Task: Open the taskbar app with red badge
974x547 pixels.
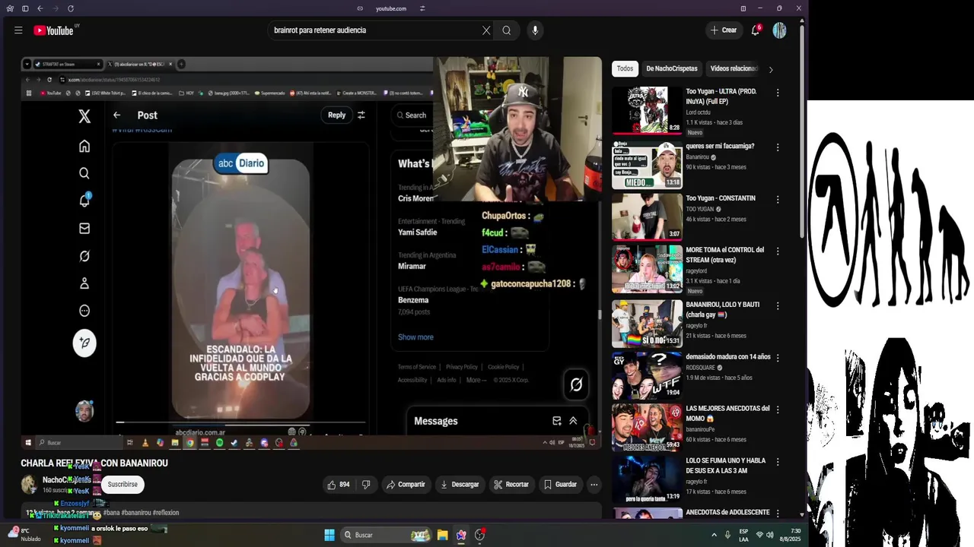Action: point(479,535)
